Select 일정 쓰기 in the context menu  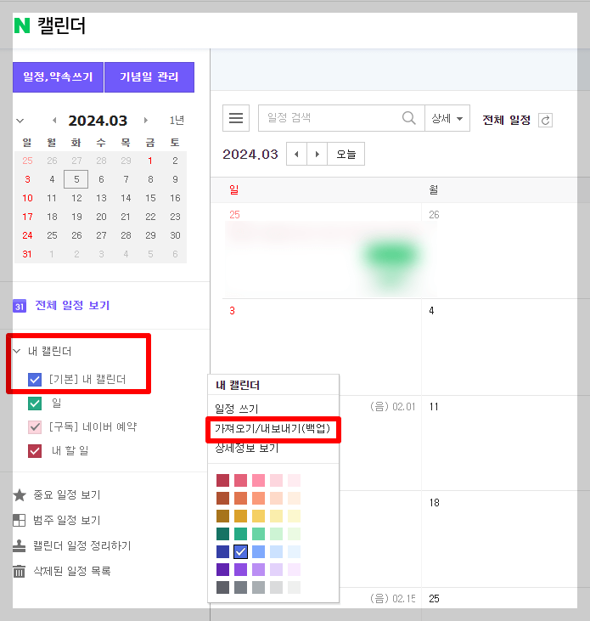pyautogui.click(x=237, y=409)
